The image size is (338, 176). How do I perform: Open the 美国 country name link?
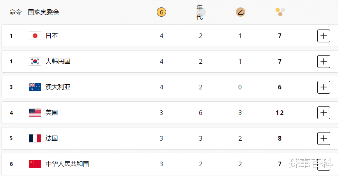51,113
